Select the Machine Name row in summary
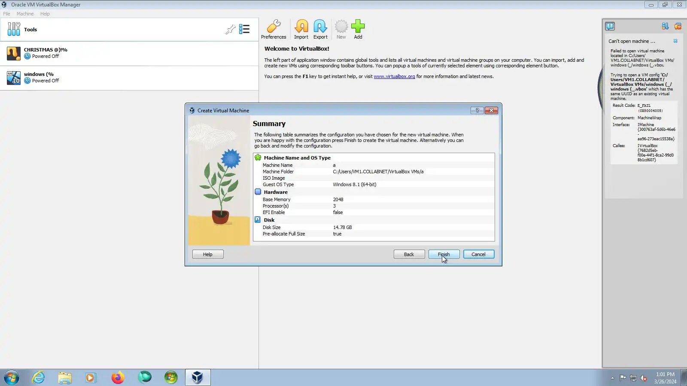Image resolution: width=687 pixels, height=386 pixels. tap(374, 165)
